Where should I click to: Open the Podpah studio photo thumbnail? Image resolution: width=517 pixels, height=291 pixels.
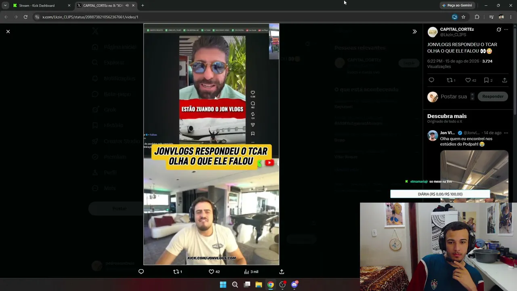(474, 175)
